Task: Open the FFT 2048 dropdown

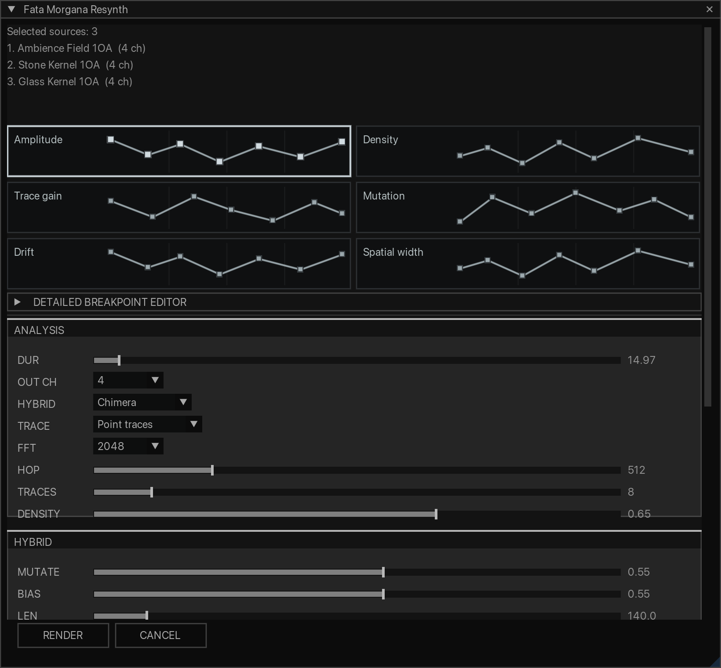Action: click(128, 446)
